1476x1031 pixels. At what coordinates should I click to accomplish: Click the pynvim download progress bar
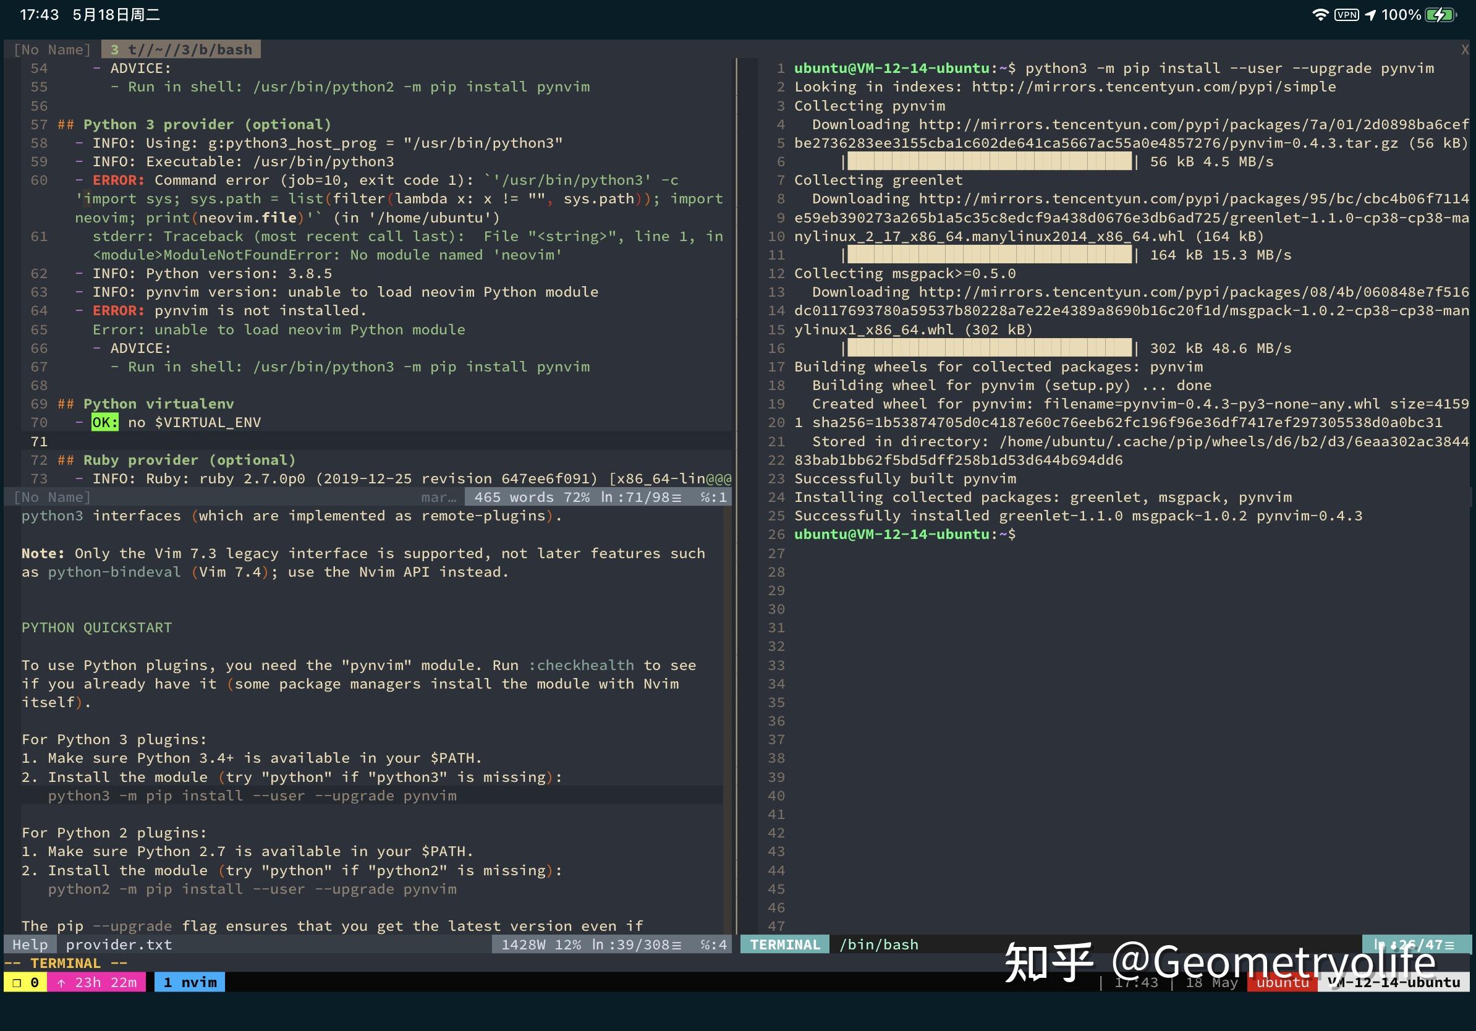(x=989, y=161)
